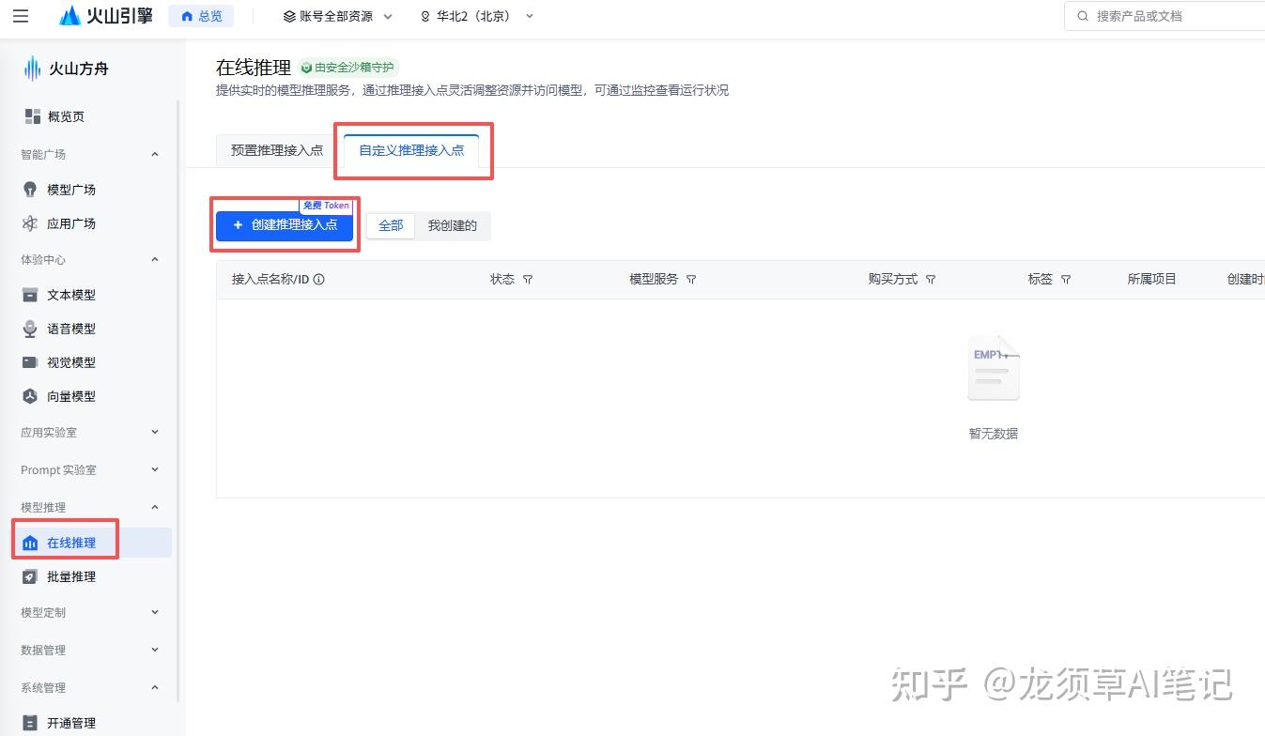Expand the 应用实验室 section
The width and height of the screenshot is (1265, 736).
pos(90,433)
